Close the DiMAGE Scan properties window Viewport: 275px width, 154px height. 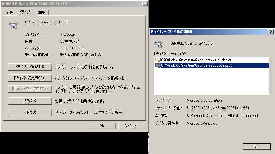pyautogui.click(x=145, y=4)
